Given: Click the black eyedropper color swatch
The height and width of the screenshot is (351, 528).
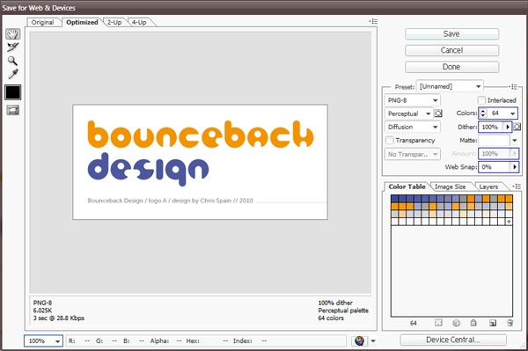Looking at the screenshot, I should (x=13, y=92).
